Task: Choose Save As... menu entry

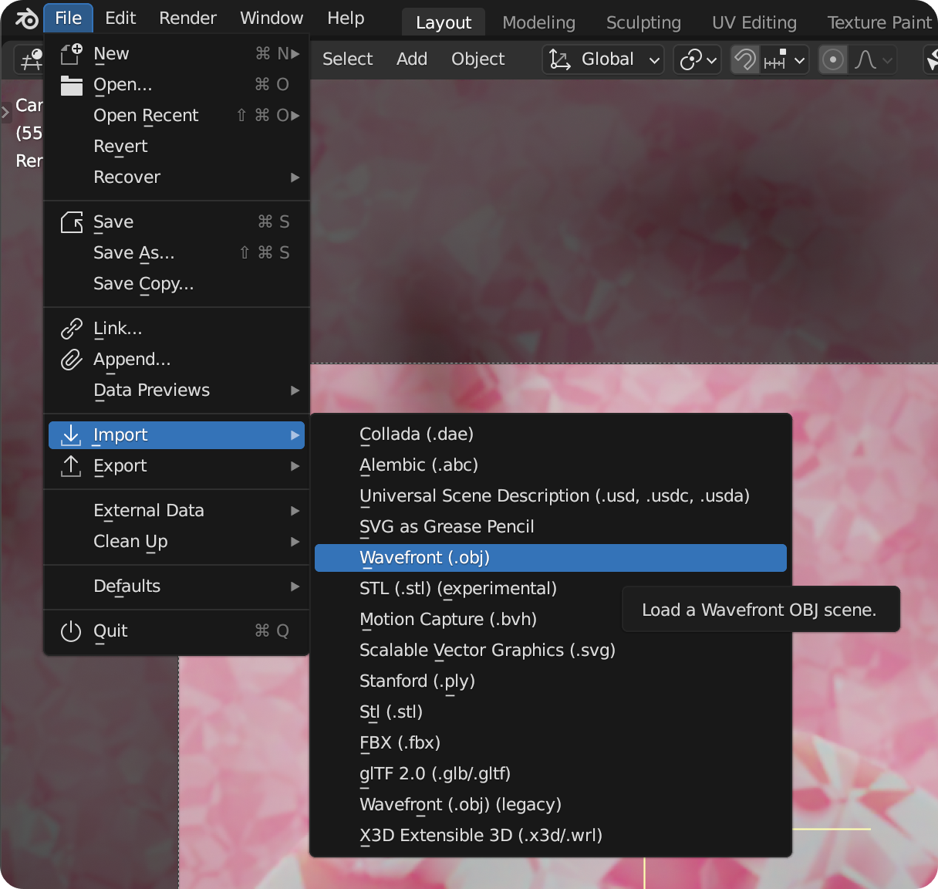Action: pos(177,253)
